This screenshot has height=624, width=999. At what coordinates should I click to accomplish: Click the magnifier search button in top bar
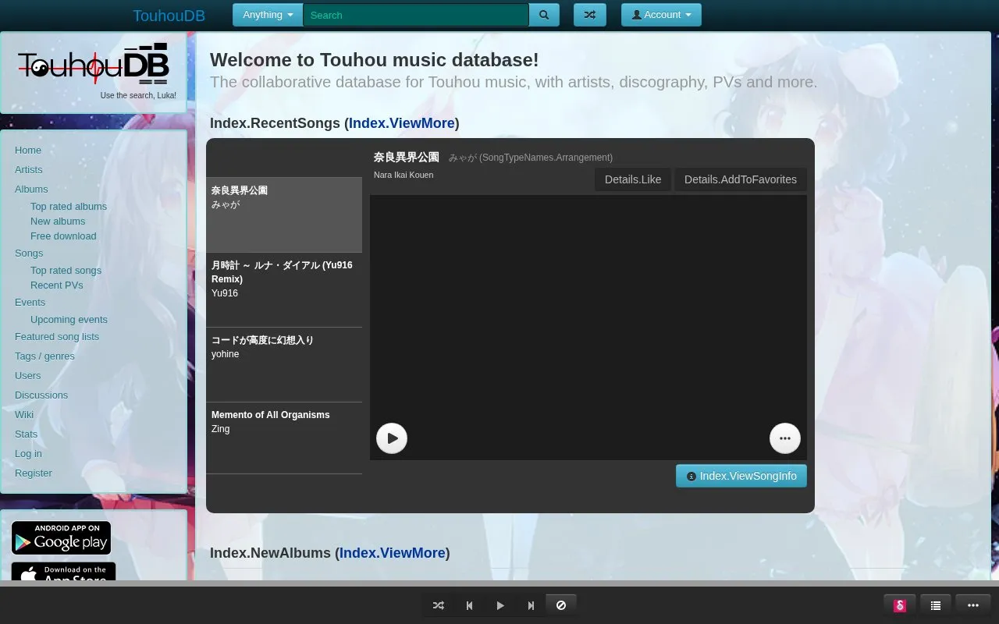tap(544, 15)
